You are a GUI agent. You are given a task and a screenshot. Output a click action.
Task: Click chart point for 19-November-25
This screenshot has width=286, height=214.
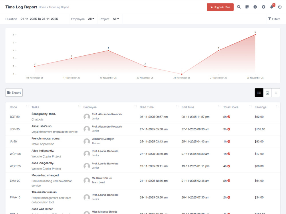(108, 51)
